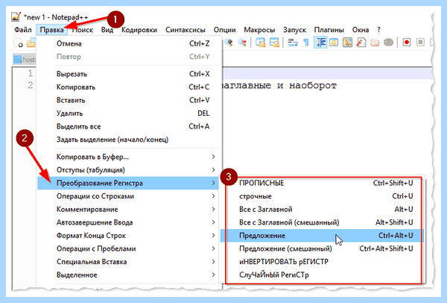Enable synchronized vertical scrolling icon

tap(260, 43)
